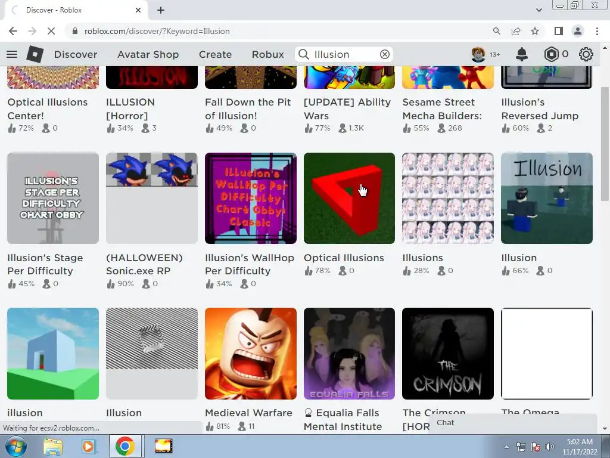Screen dimensions: 610x458
Task: Click the search magnifier beside Illusion
Action: [x=304, y=54]
